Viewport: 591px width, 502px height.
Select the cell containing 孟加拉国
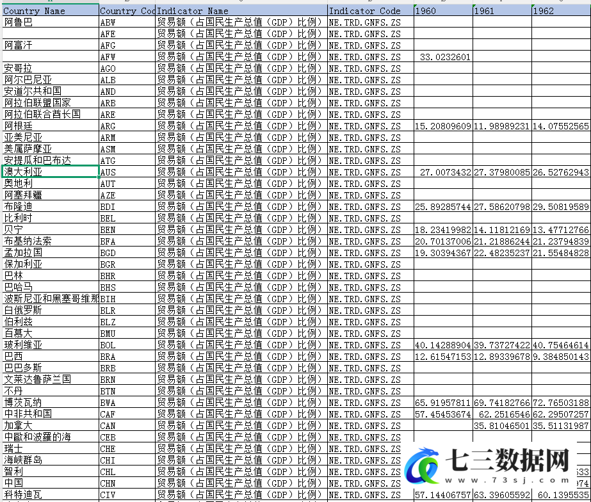[50, 253]
